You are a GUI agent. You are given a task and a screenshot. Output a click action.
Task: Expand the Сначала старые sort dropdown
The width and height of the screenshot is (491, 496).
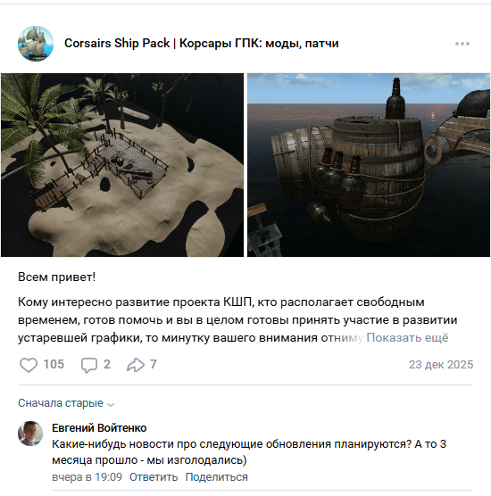pos(66,403)
